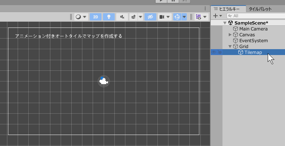Collapse the Grid object arrow
285x146 pixels.
230,47
